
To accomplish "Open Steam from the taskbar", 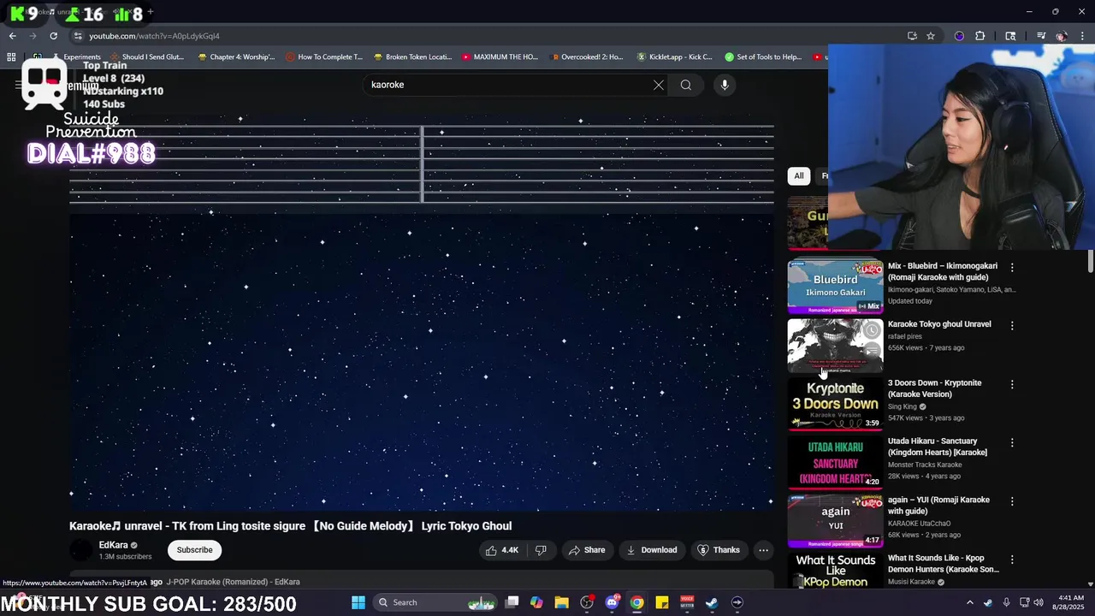I will click(x=712, y=602).
